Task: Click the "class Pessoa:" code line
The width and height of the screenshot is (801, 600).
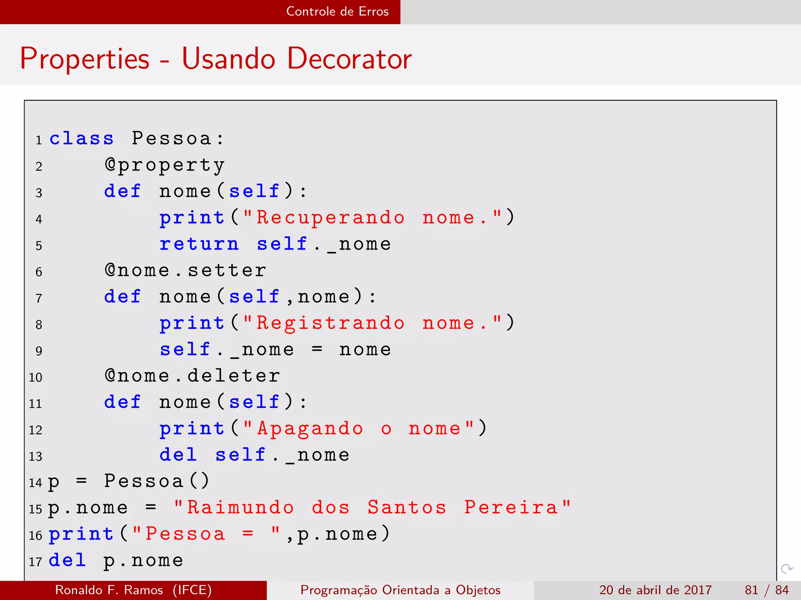Action: [137, 138]
